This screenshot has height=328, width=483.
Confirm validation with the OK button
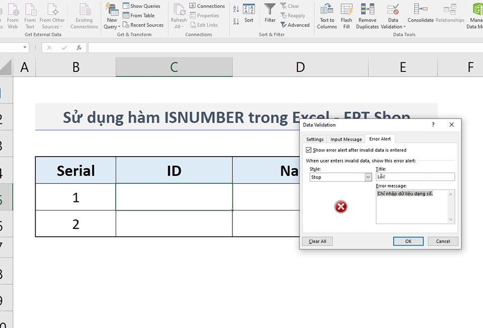[x=408, y=241]
